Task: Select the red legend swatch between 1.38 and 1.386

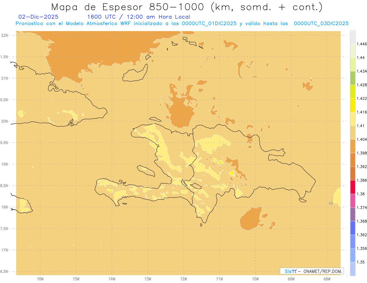Action: coord(353,187)
